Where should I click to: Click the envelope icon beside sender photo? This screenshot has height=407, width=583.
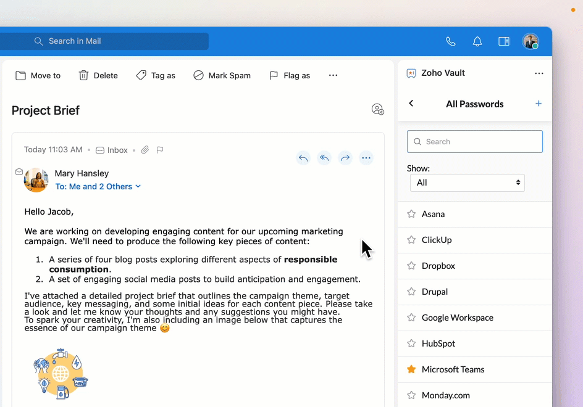[19, 171]
